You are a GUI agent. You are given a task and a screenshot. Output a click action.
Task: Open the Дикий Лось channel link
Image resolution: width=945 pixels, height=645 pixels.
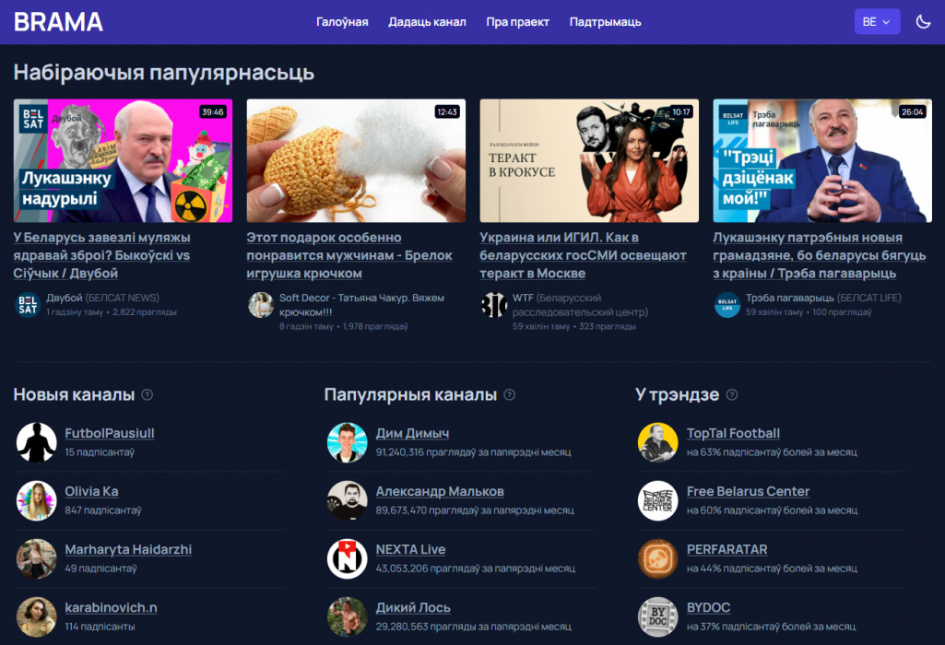413,607
